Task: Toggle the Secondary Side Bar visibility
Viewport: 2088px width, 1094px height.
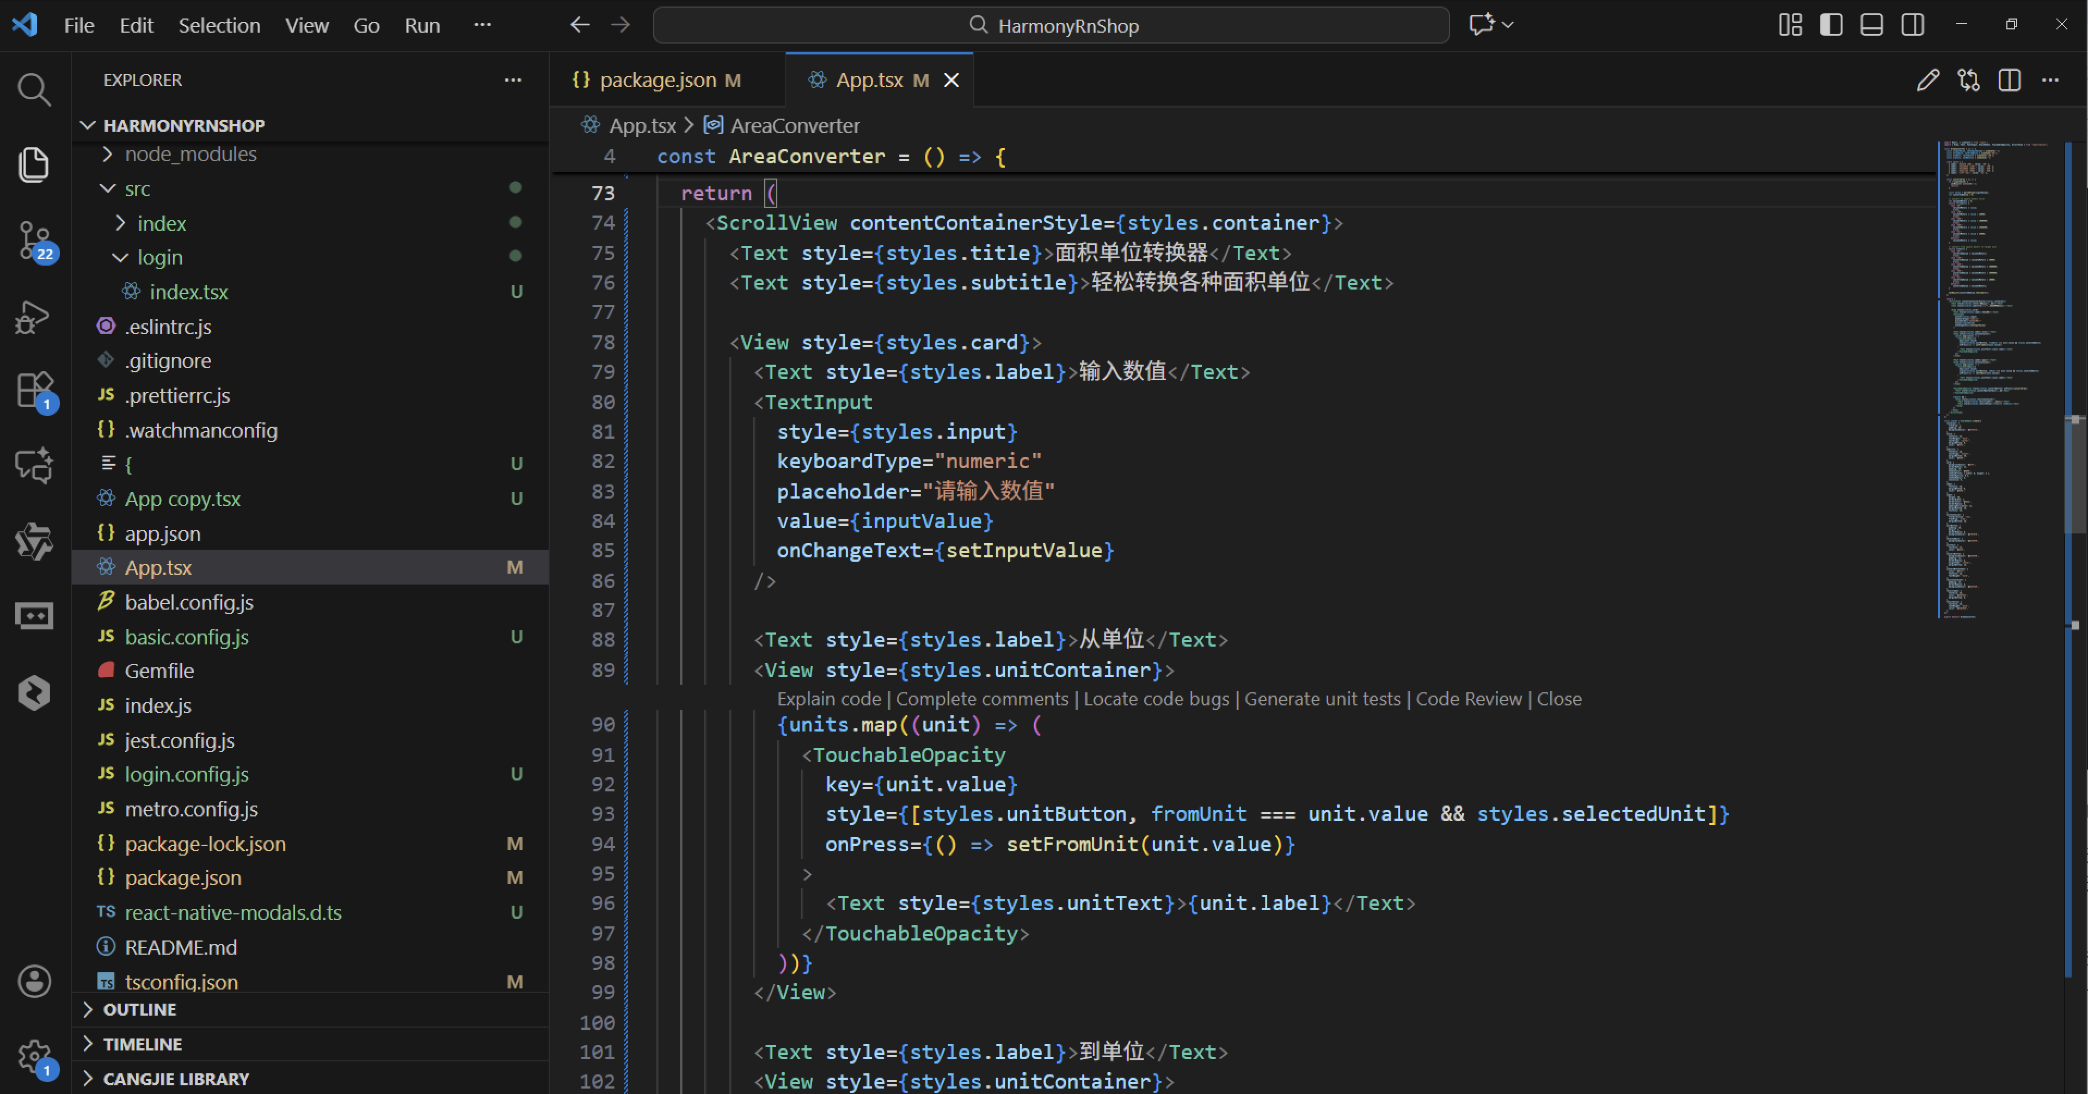Action: coord(1912,25)
